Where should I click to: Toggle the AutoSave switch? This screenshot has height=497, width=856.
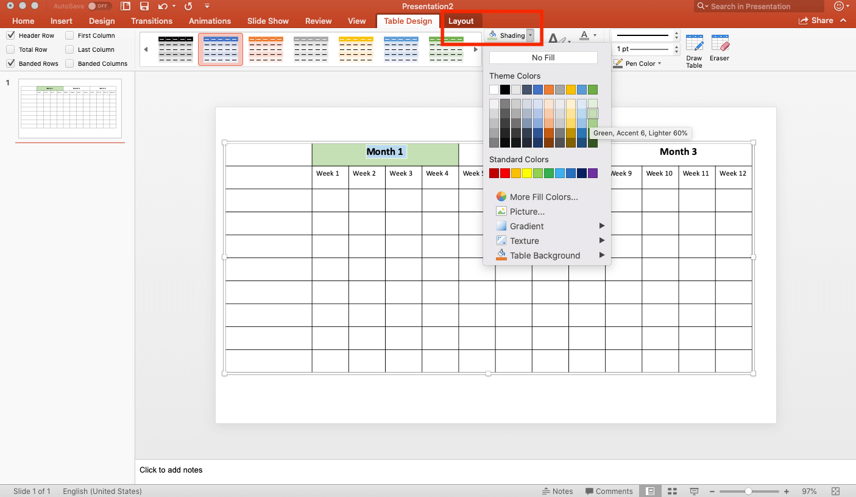(98, 6)
